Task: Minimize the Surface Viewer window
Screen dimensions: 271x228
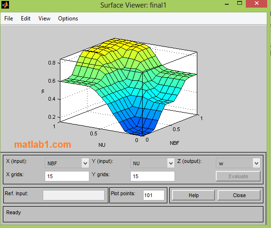Action: [x=227, y=4]
